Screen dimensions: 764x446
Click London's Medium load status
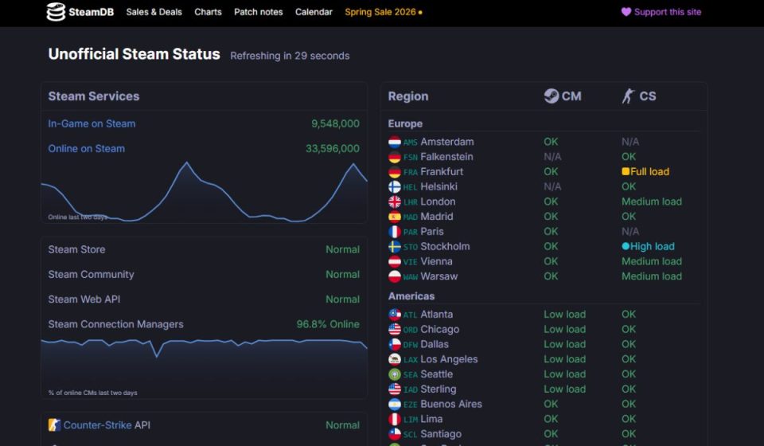(x=652, y=201)
